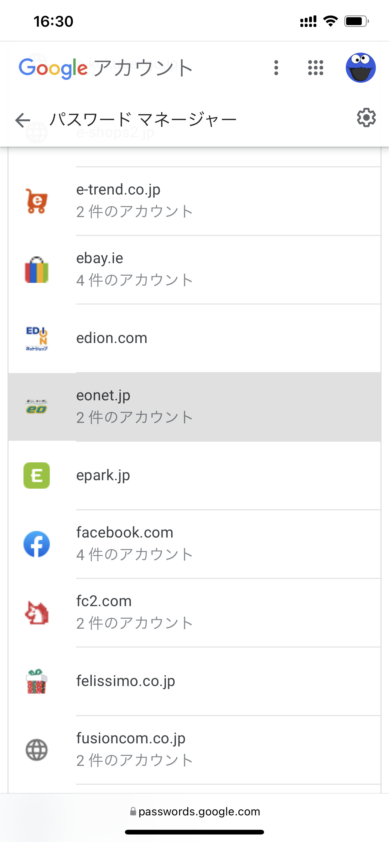Screen dimensions: 389x842
Task: Tap the EDION shop logo icon
Action: 37,338
